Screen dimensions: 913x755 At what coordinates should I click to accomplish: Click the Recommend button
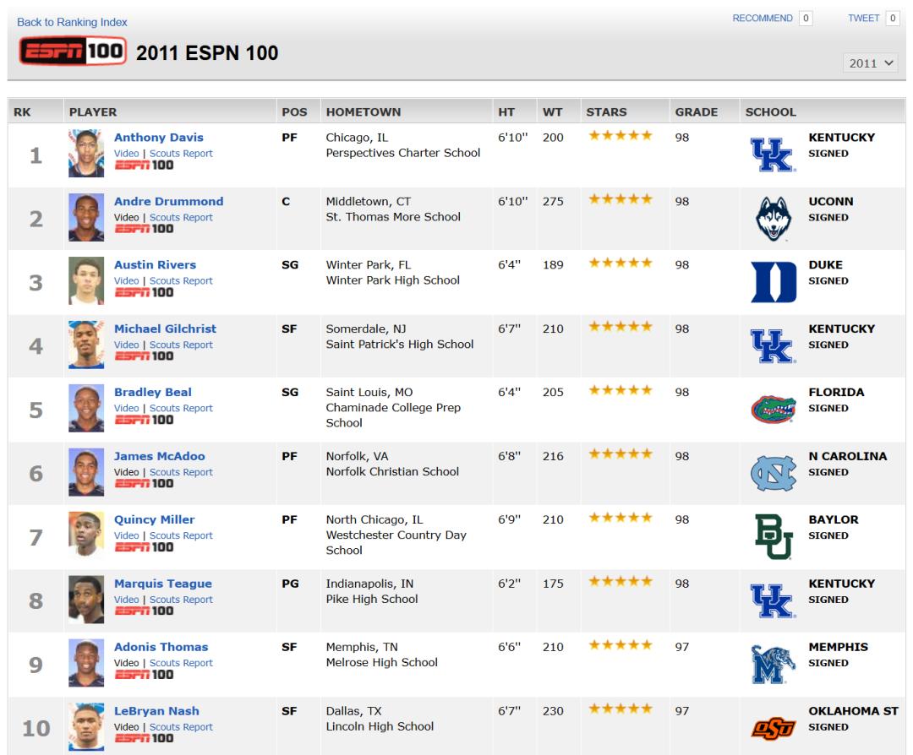click(x=763, y=18)
